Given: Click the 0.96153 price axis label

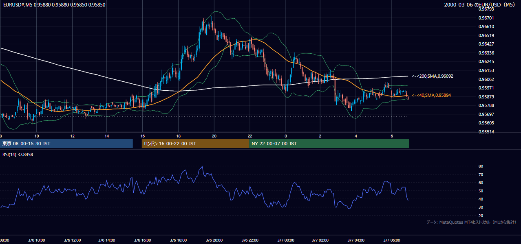Looking at the screenshot, I should [x=486, y=70].
